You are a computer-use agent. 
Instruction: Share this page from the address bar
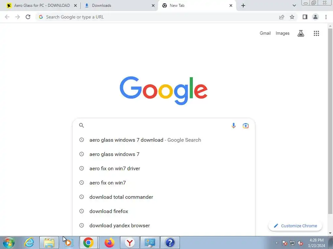coord(282,17)
